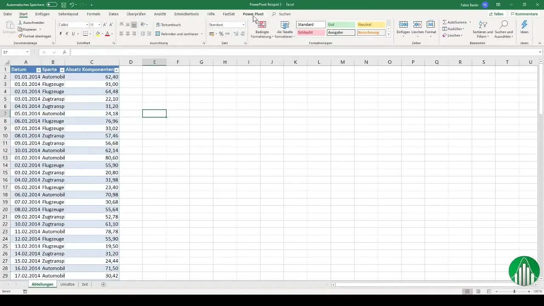Switch to page layout view in status bar
544x306 pixels.
[478, 292]
